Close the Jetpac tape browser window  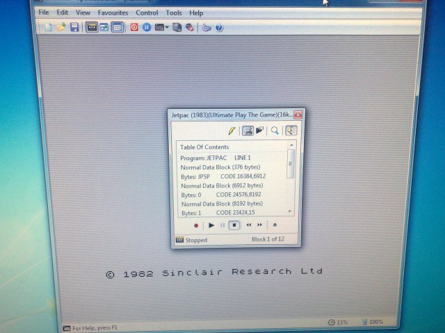coord(298,114)
